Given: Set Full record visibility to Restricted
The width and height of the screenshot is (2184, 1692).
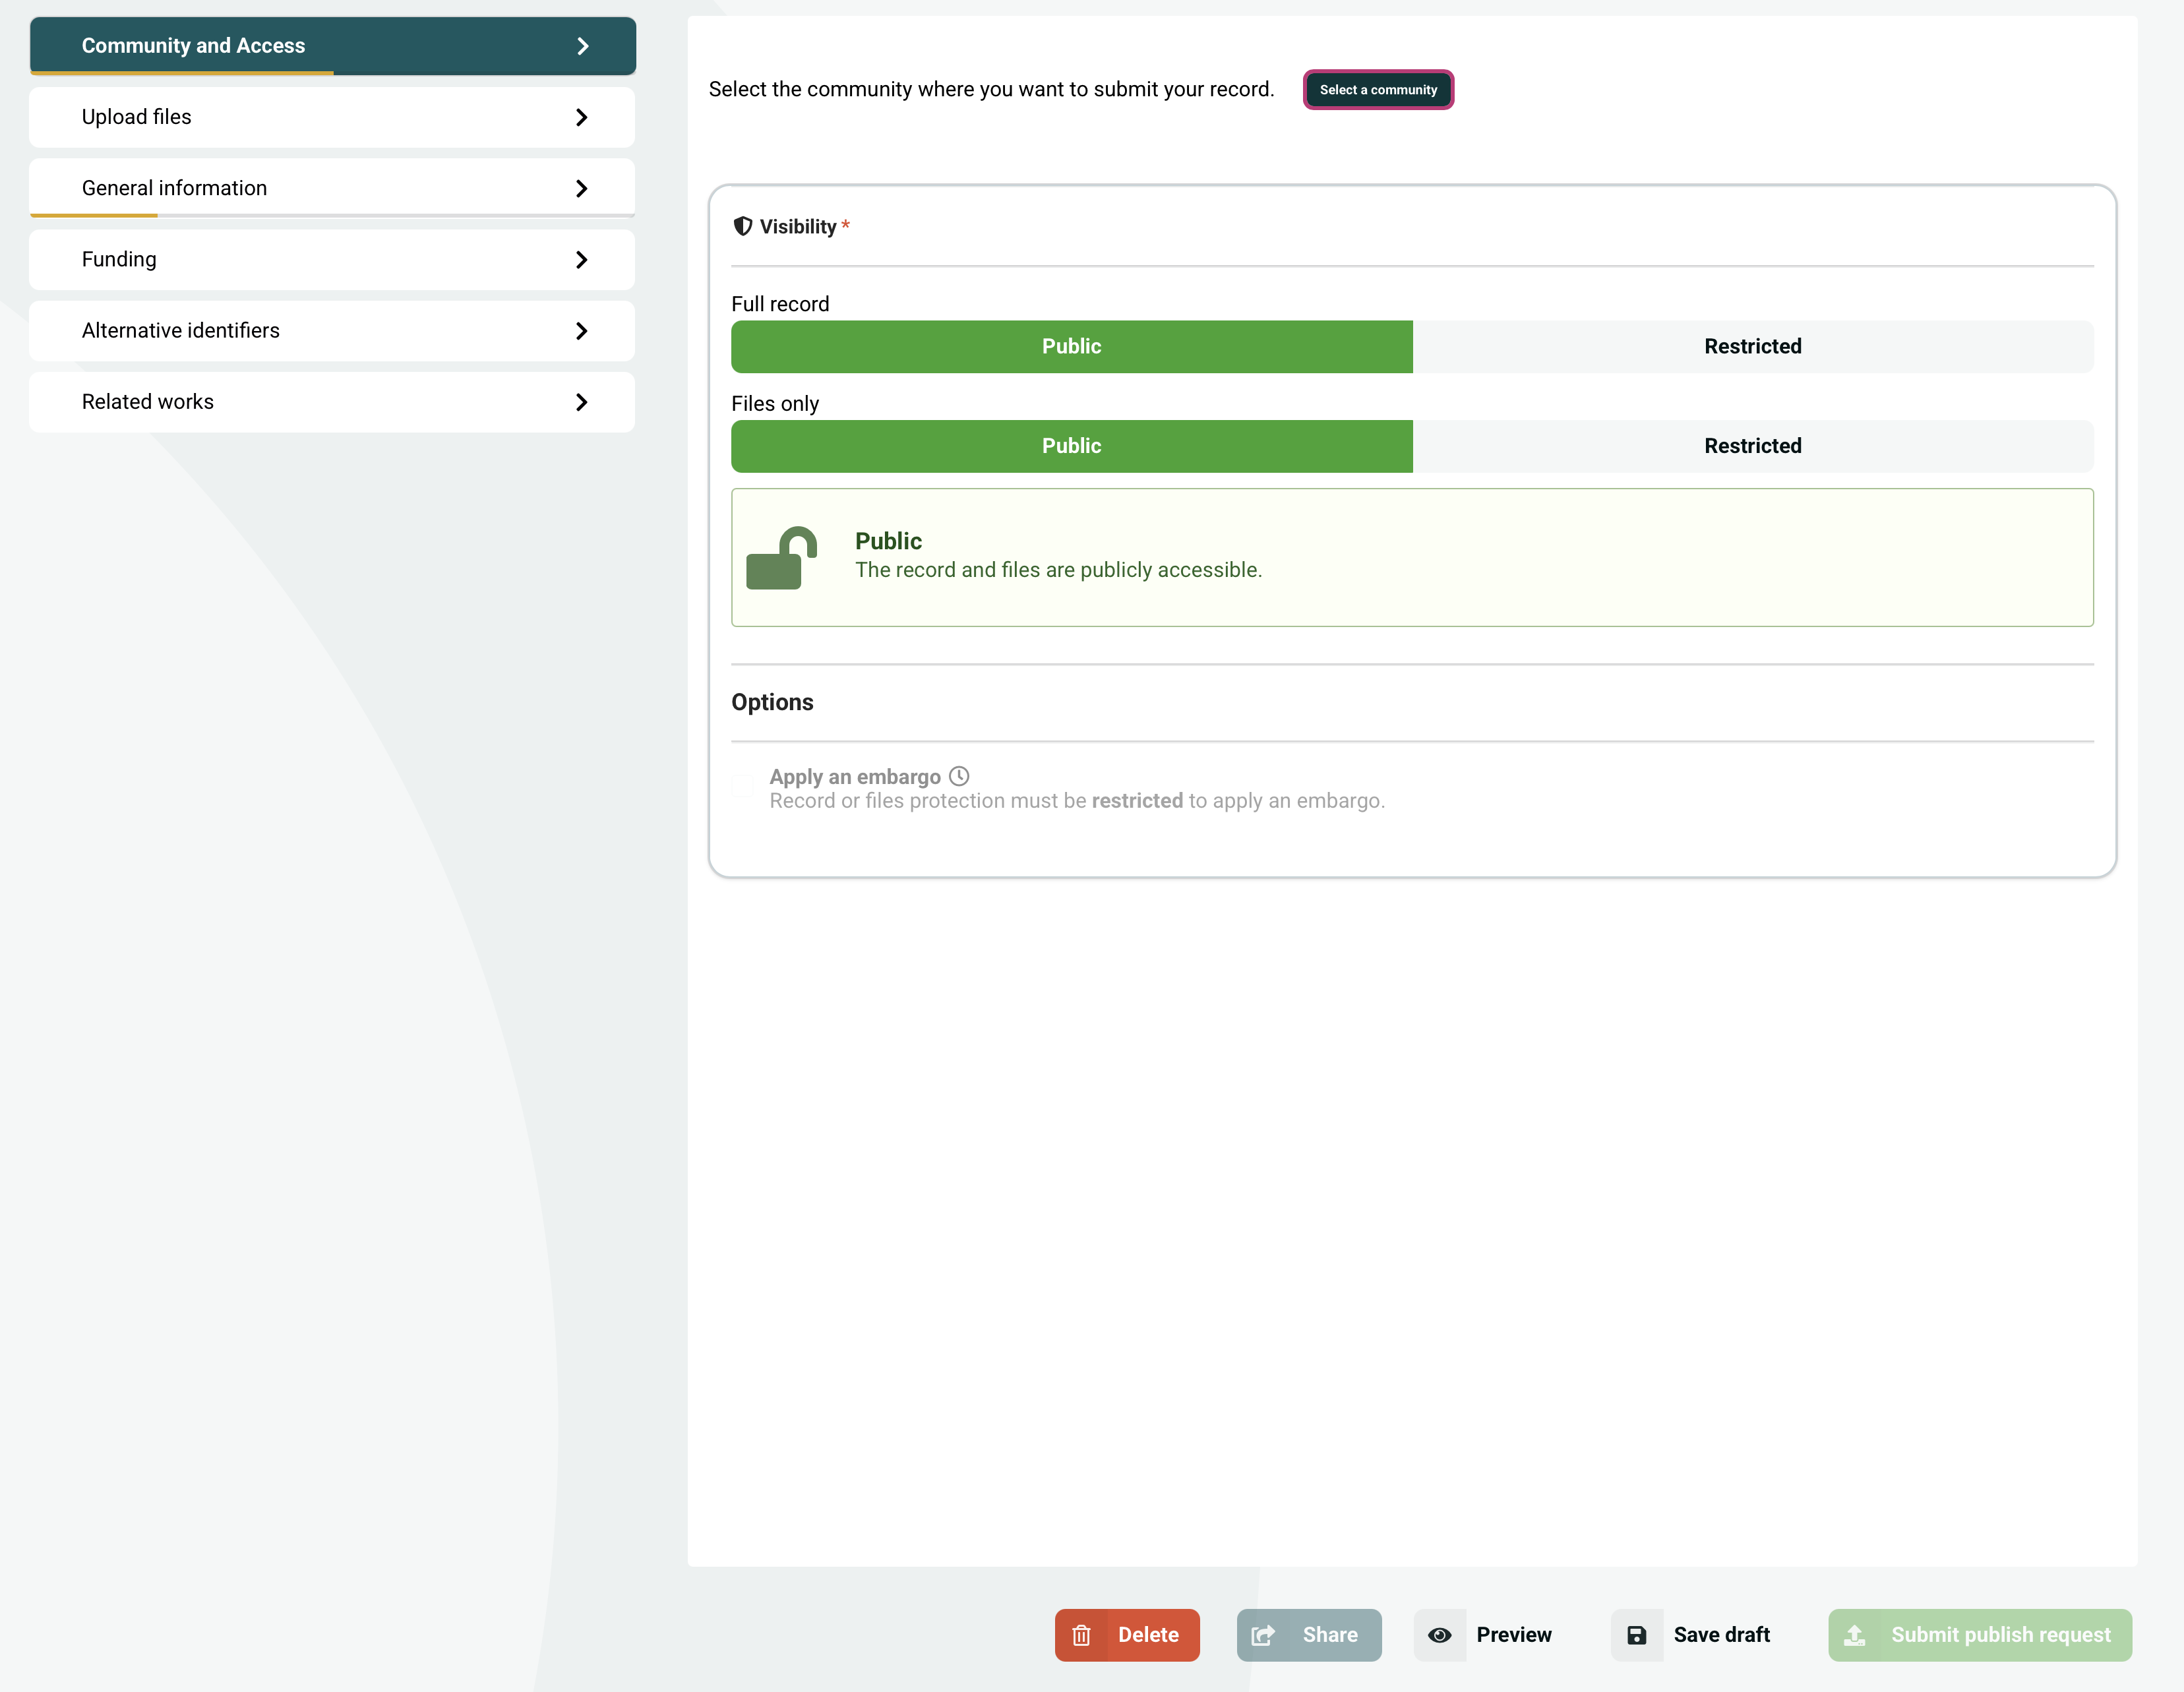Looking at the screenshot, I should [1753, 346].
